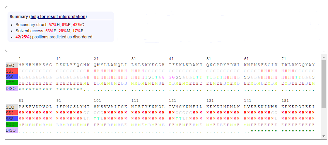Click sequence segment QWYLLANQLI at position 21
The image size is (328, 145).
[x=110, y=65]
